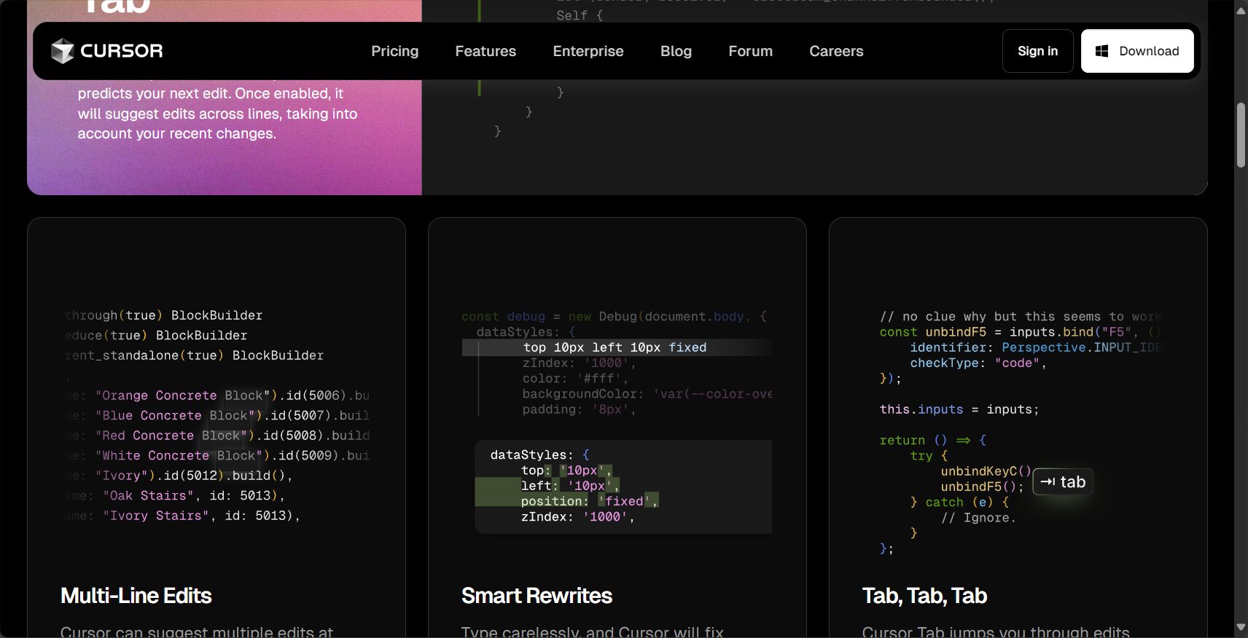Viewport: 1248px width, 638px height.
Task: Open the Pricing page
Action: point(394,51)
